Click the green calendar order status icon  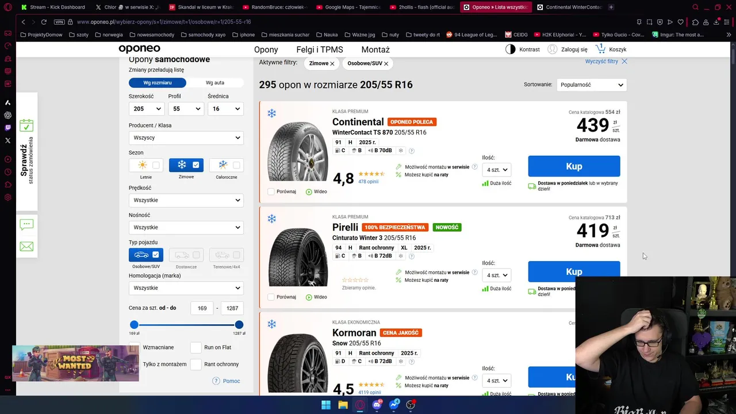(x=26, y=125)
